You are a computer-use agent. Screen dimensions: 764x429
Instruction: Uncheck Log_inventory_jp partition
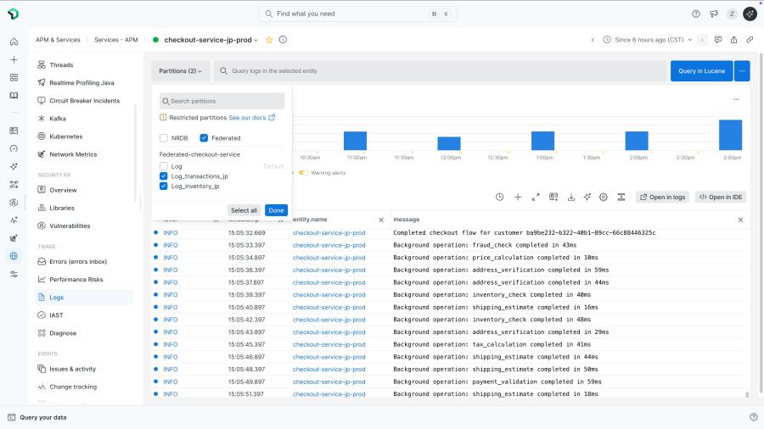(164, 187)
